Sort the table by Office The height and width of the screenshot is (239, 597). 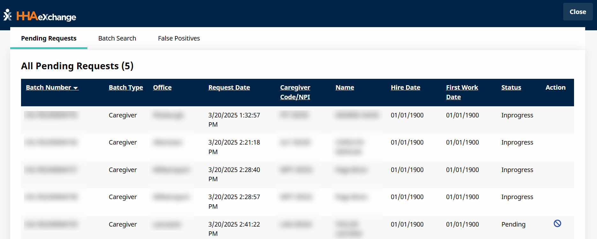[162, 87]
